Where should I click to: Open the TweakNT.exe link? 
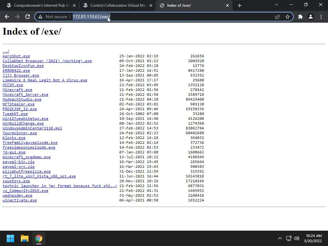[15, 114]
